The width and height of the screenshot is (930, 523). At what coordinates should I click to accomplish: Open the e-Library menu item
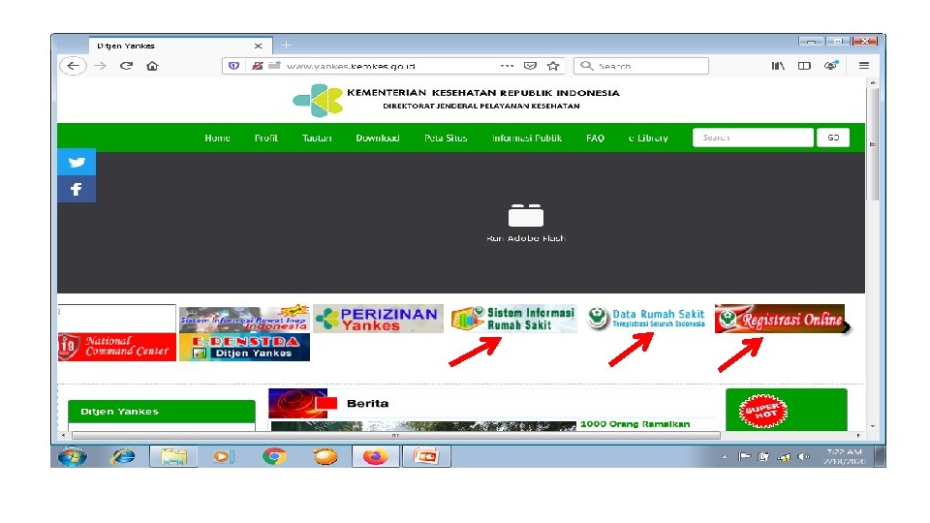coord(648,138)
